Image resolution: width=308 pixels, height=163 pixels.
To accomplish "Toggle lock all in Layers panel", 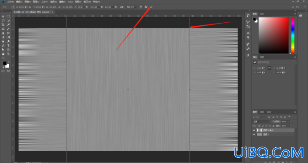I will (273, 126).
